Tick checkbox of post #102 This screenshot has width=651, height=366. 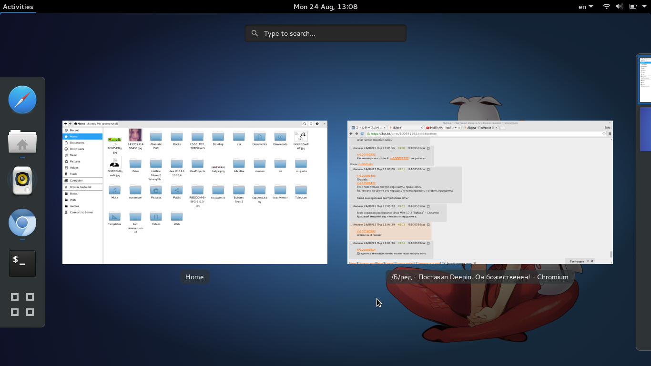pos(351,206)
